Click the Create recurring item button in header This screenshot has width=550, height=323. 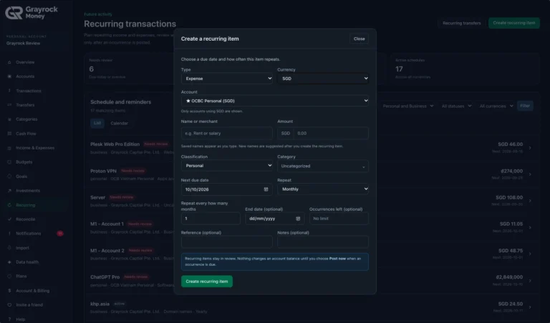coord(514,23)
